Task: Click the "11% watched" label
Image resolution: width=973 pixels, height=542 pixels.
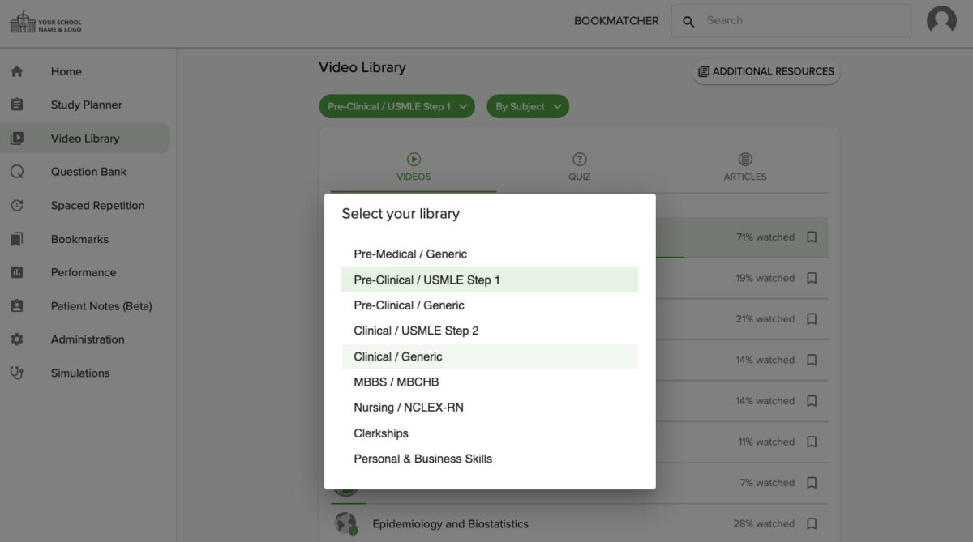Action: tap(766, 442)
